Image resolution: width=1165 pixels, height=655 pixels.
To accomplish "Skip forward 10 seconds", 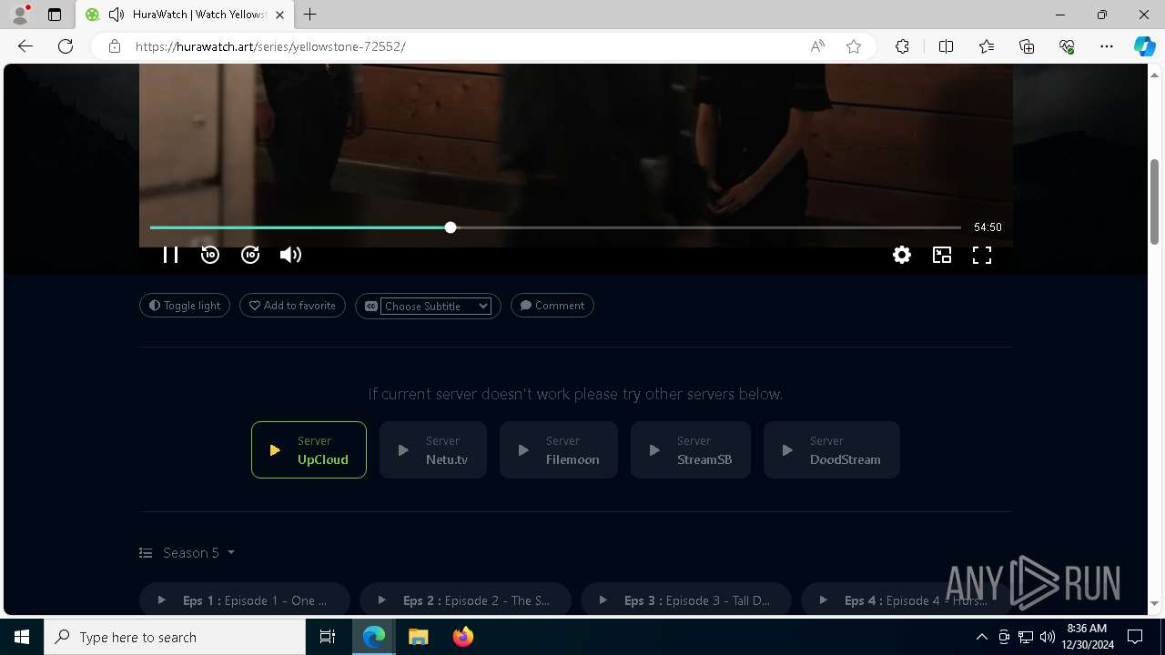I will pyautogui.click(x=250, y=255).
